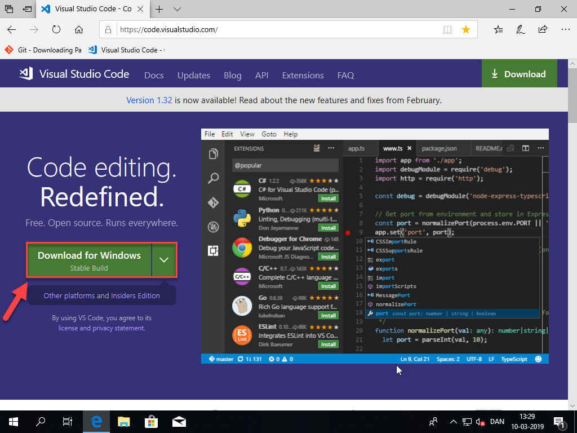Click the address bar URL
577x433 pixels.
point(169,29)
